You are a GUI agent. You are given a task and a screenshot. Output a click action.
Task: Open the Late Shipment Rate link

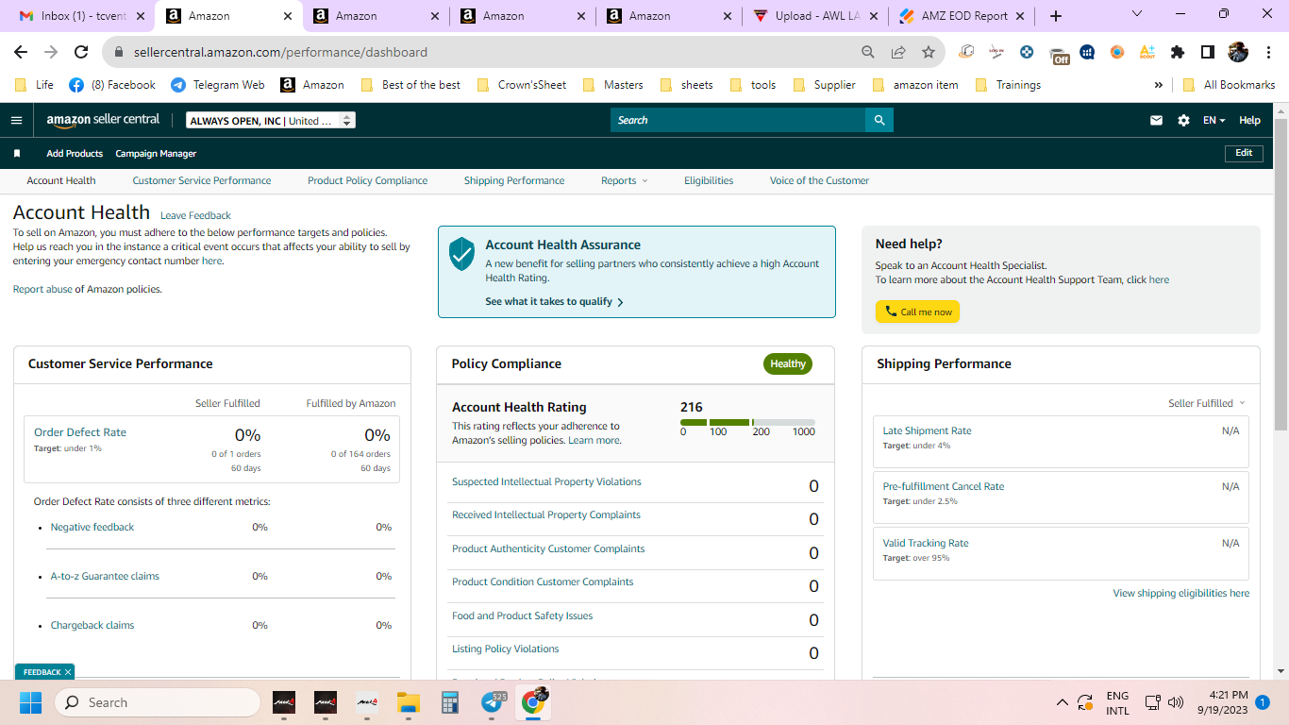[927, 430]
